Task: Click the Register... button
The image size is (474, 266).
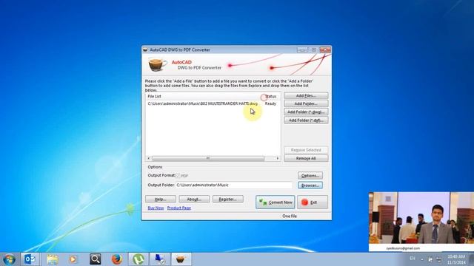Action: (x=227, y=199)
